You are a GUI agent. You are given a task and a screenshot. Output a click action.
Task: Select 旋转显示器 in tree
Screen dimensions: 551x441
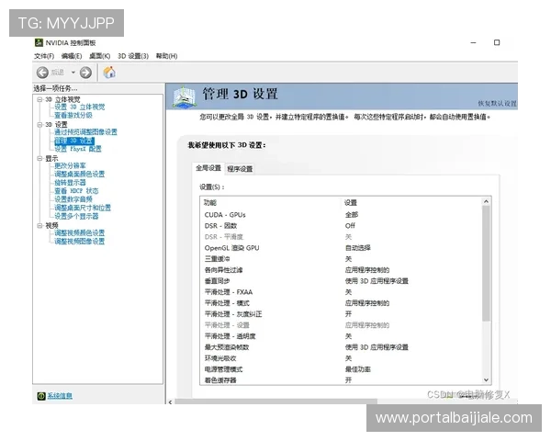(x=70, y=183)
